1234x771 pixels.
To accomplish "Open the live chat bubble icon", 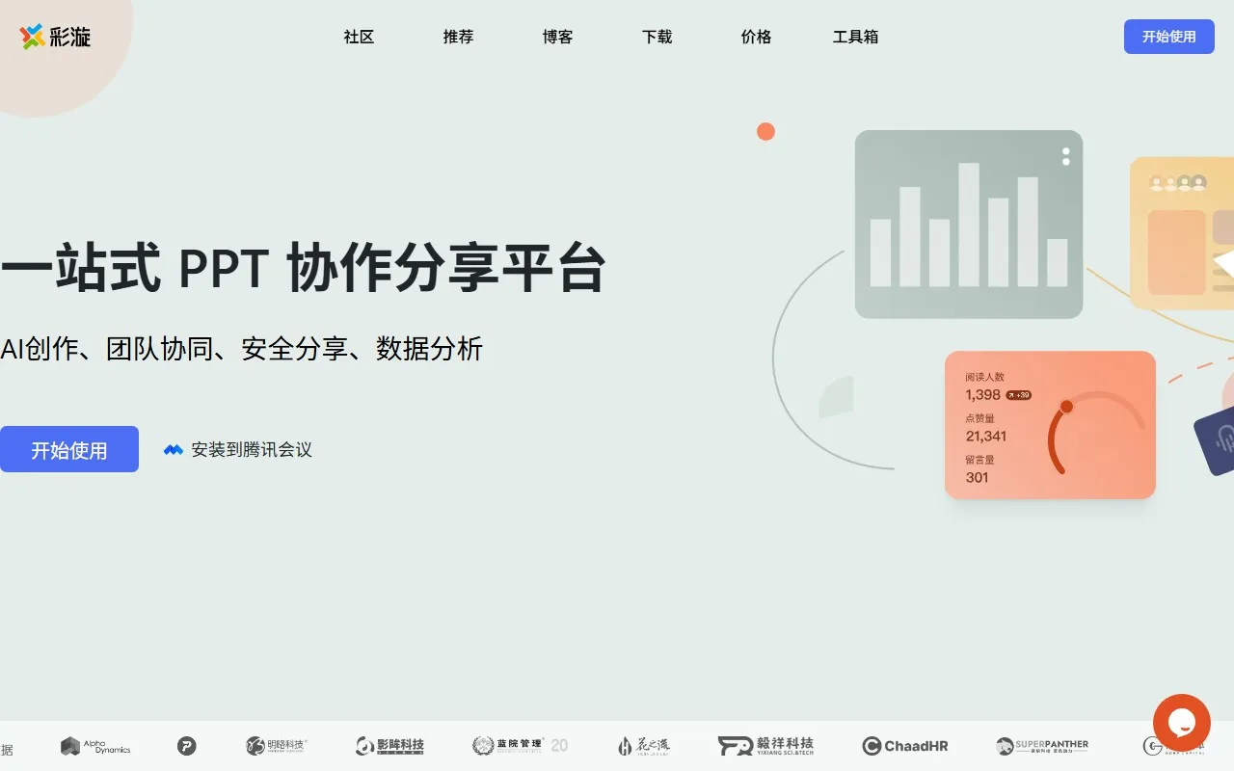I will click(x=1182, y=723).
